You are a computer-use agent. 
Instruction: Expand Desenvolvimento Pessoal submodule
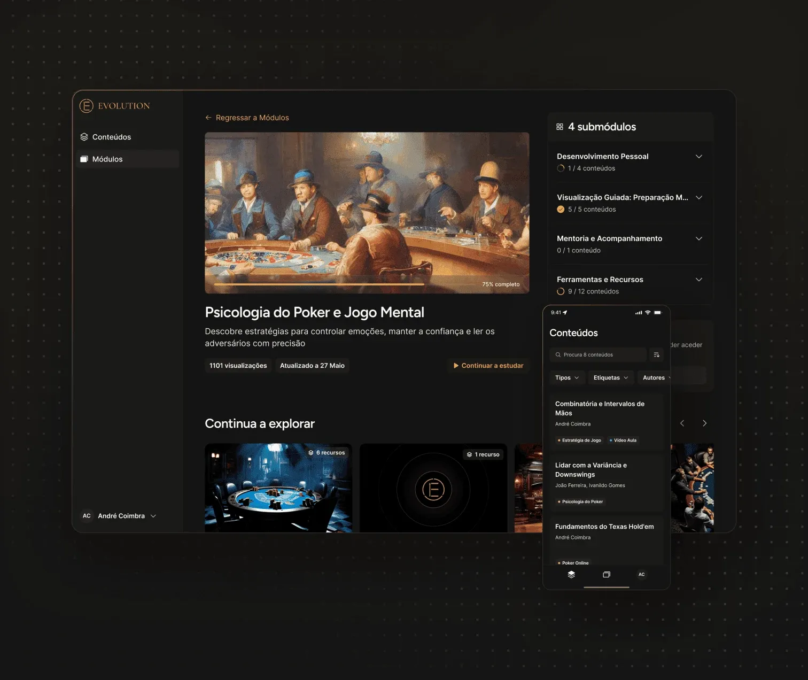tap(698, 157)
